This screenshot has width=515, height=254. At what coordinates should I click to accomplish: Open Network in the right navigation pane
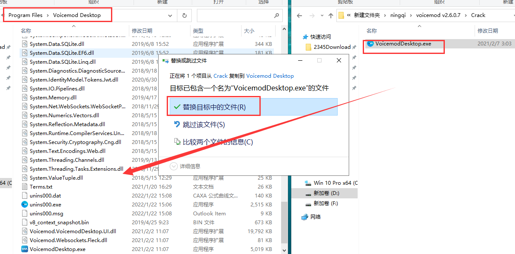point(316,217)
